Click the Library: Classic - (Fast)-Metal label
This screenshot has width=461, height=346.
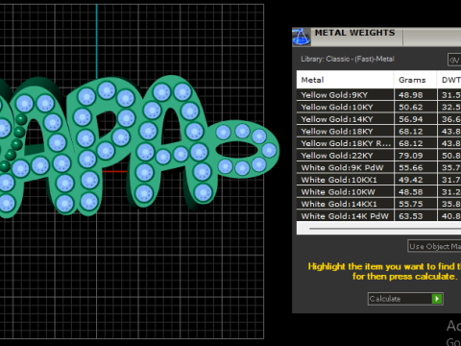click(348, 59)
